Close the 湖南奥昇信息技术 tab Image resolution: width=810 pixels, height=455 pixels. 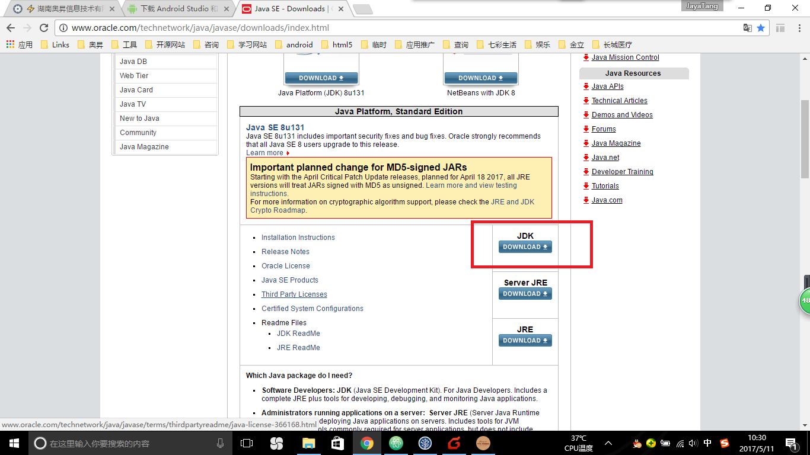[111, 9]
